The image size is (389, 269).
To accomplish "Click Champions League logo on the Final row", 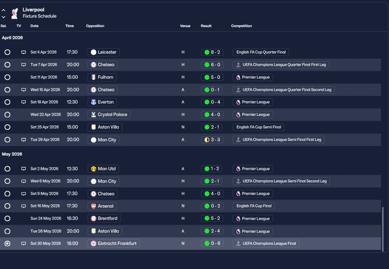I will pos(238,244).
